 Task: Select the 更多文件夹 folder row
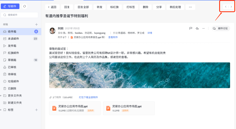coord(21,95)
